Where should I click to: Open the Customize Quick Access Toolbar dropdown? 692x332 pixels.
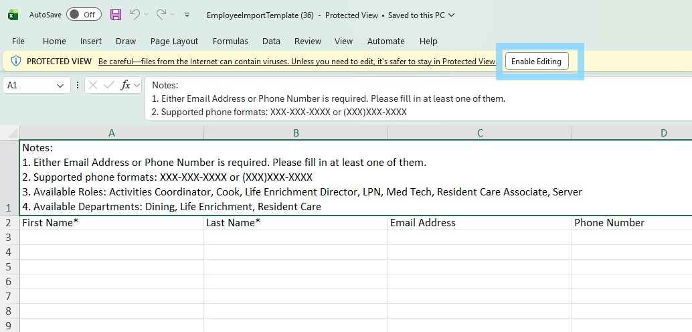coord(187,14)
